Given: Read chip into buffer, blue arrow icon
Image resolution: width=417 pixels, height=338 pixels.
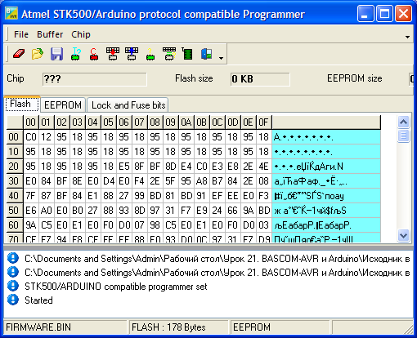Looking at the screenshot, I should tap(132, 54).
